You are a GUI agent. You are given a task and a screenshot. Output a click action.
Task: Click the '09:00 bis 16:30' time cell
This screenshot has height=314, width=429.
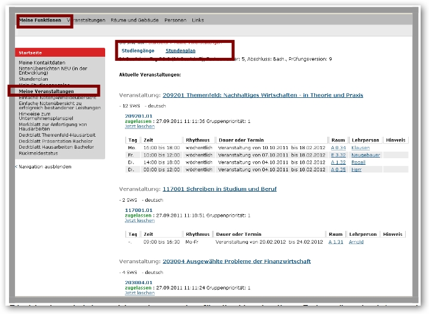(x=162, y=242)
